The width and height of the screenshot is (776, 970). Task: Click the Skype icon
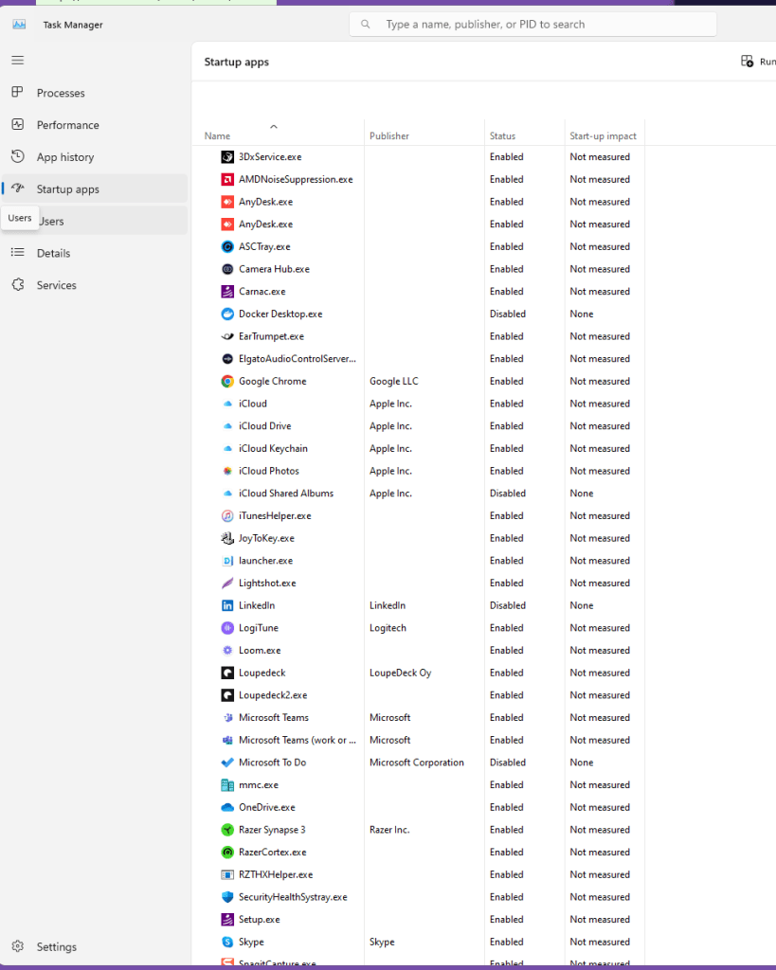point(227,942)
